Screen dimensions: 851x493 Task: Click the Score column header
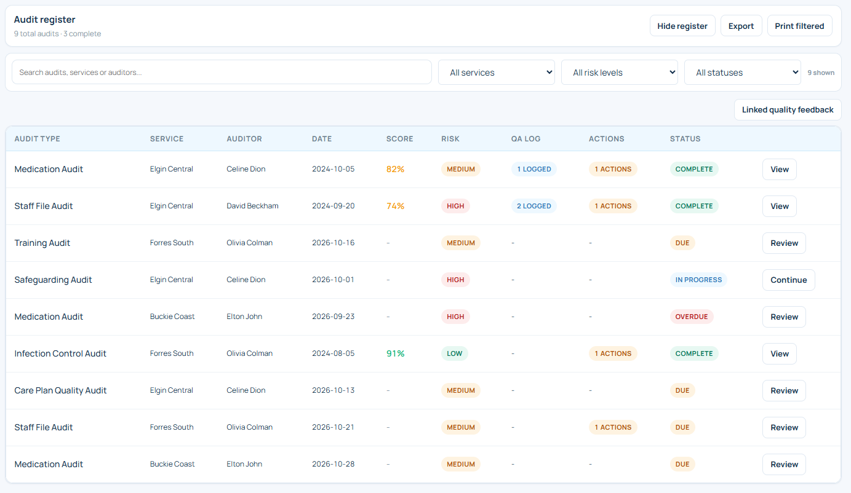(x=400, y=139)
